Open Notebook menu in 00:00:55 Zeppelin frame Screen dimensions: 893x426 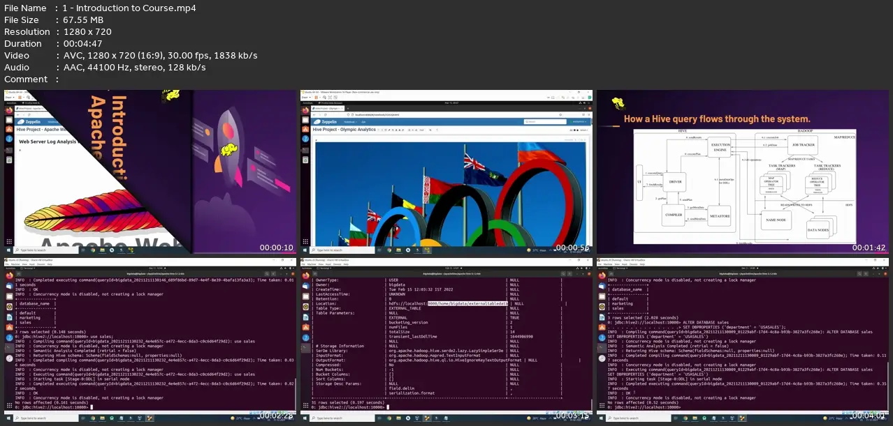[350, 122]
